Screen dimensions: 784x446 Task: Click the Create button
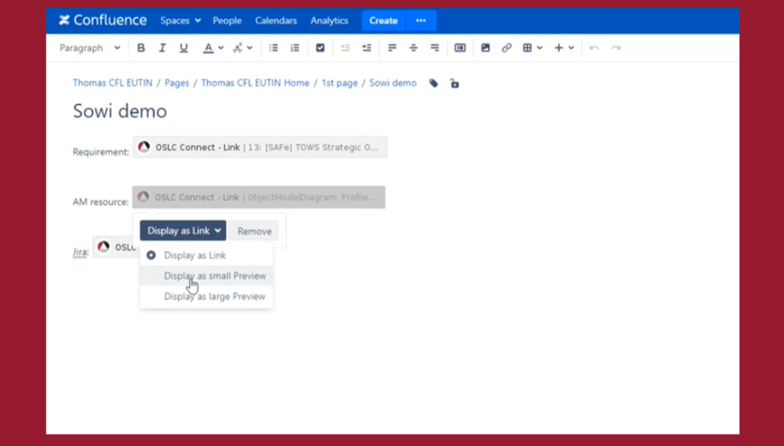pos(383,21)
